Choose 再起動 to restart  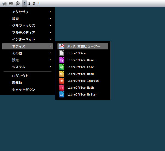tap(28, 83)
